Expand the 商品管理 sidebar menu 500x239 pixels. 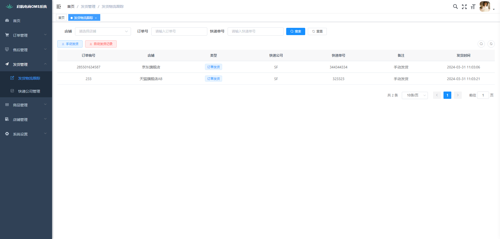pyautogui.click(x=26, y=105)
